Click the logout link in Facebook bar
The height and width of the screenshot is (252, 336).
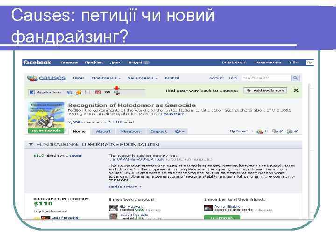[293, 63]
